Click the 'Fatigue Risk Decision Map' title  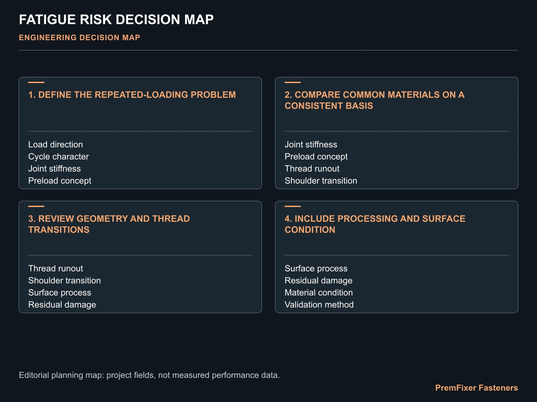point(116,20)
